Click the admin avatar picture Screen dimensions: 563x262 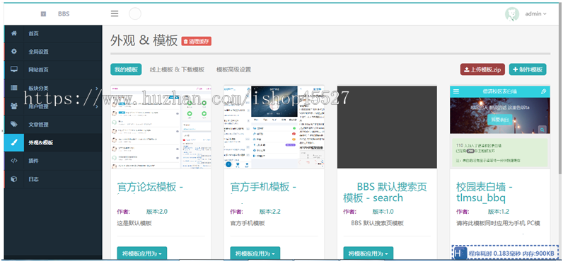click(x=512, y=14)
